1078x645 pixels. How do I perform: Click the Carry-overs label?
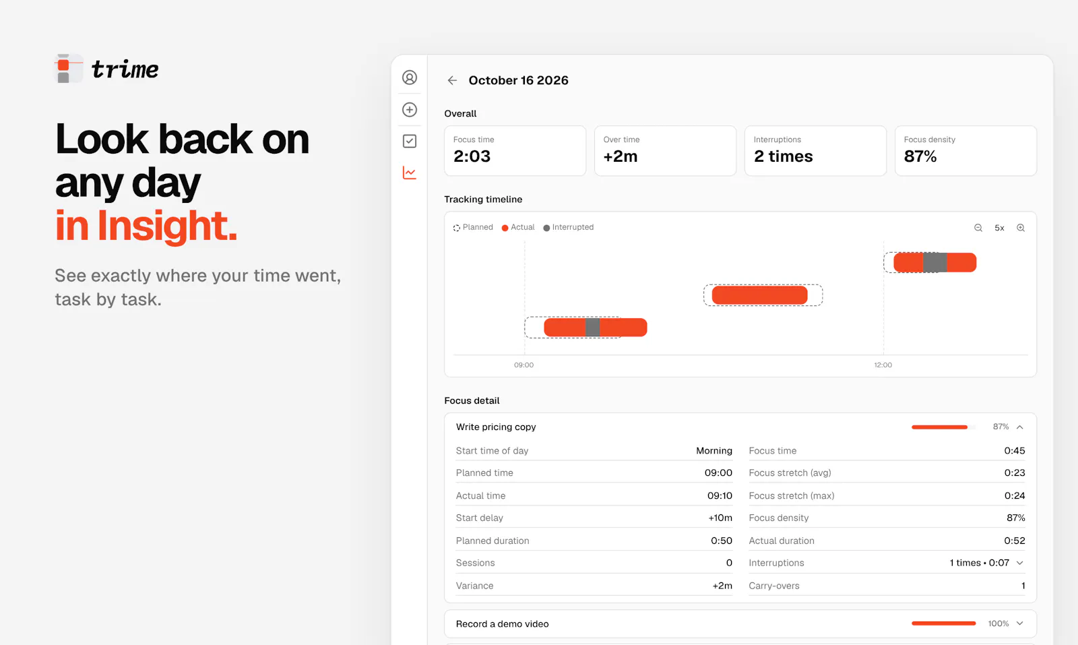[x=774, y=586]
